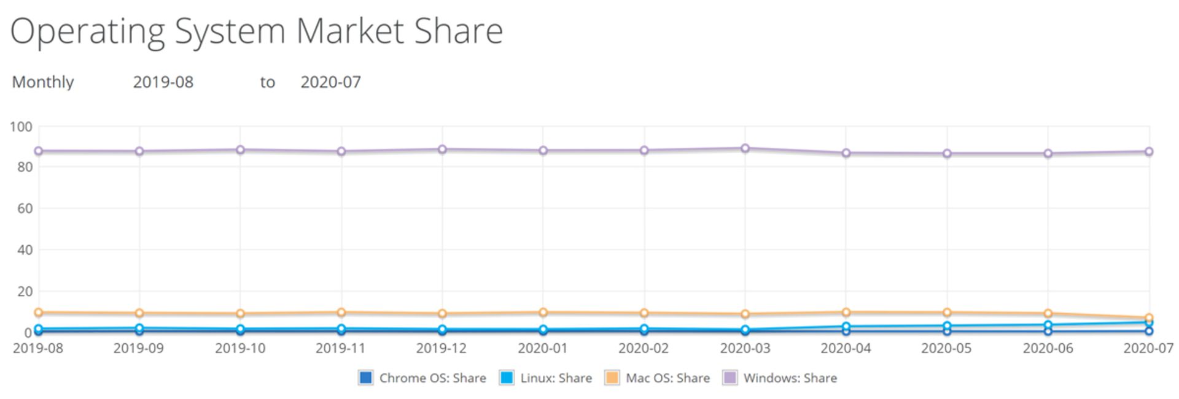Select Mac OS data point at 2019-08
Image resolution: width=1179 pixels, height=399 pixels.
[39, 313]
